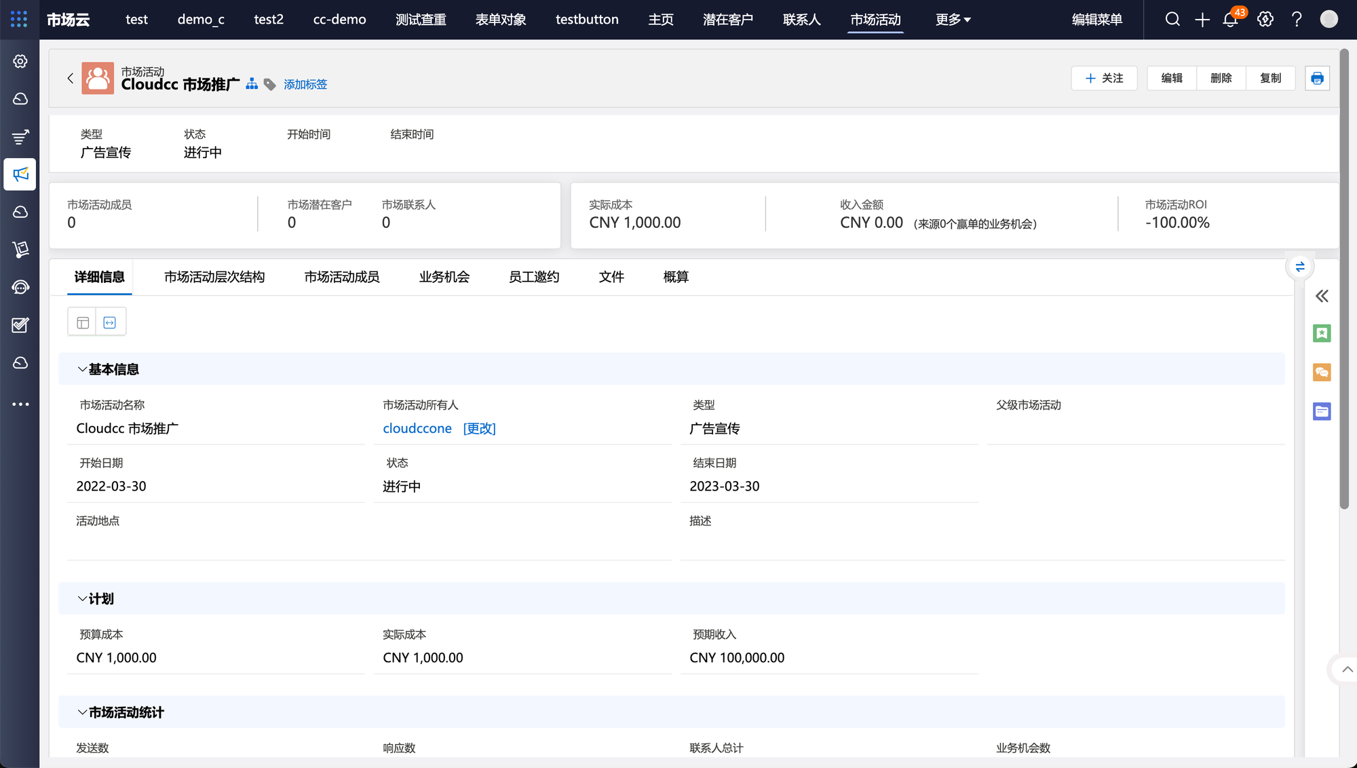Toggle the swap panel arrows button
Image resolution: width=1357 pixels, height=768 pixels.
pyautogui.click(x=1300, y=267)
